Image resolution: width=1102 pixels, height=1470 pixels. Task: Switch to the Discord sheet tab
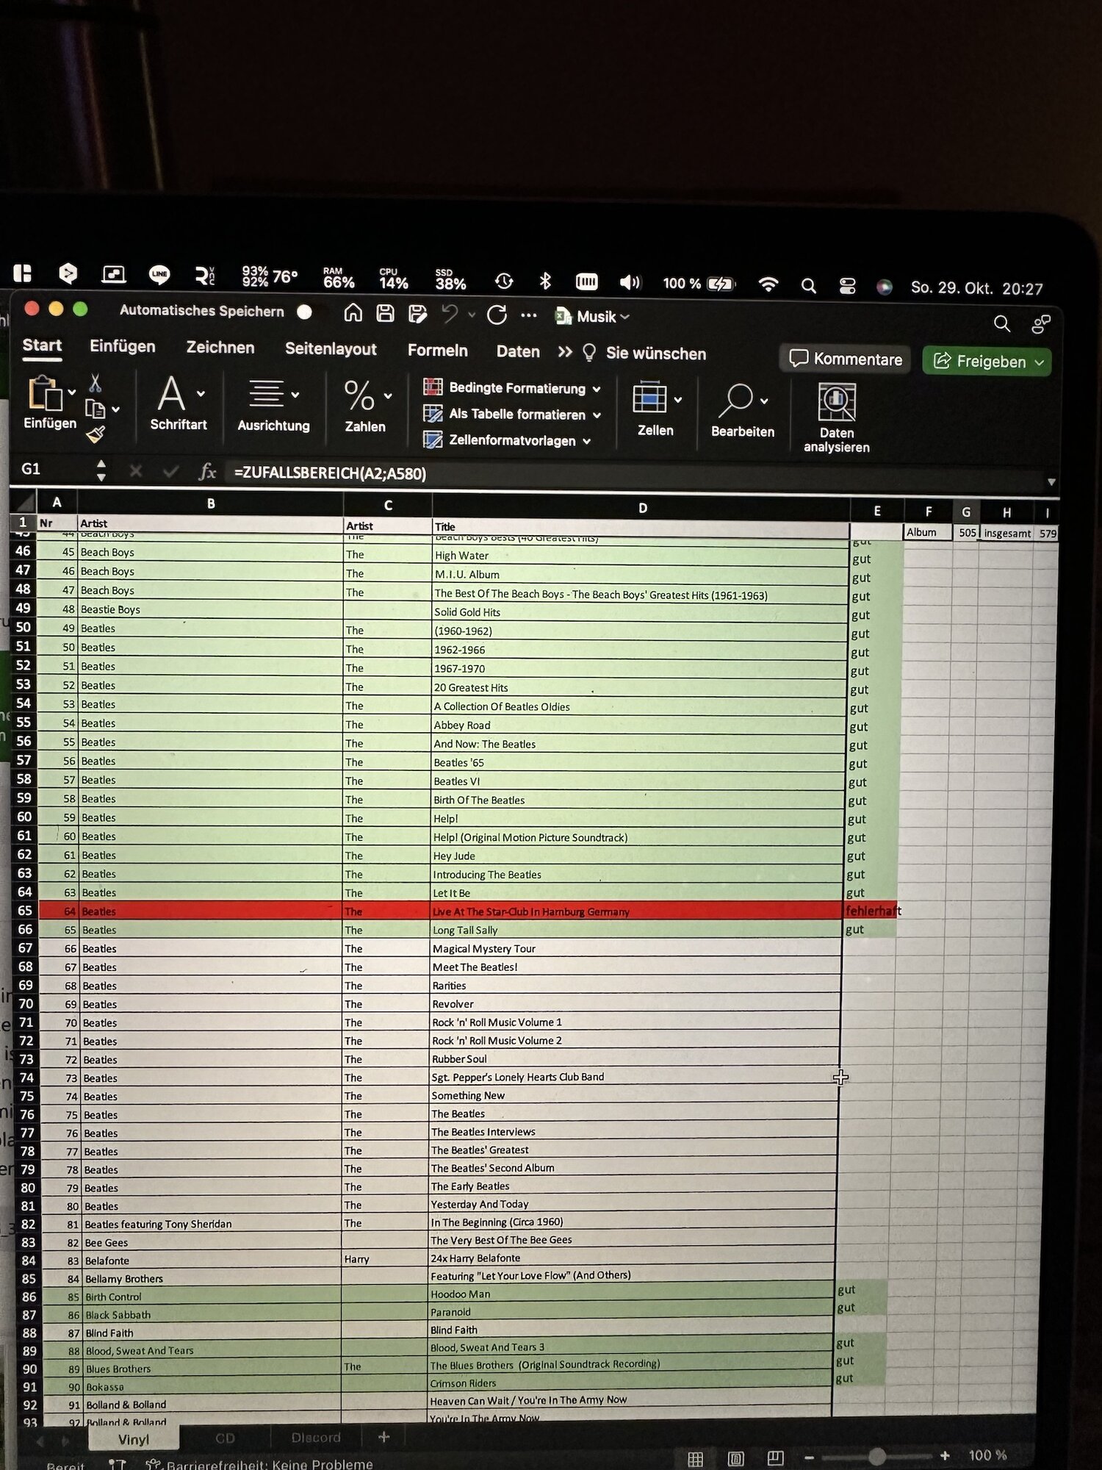pos(317,1437)
